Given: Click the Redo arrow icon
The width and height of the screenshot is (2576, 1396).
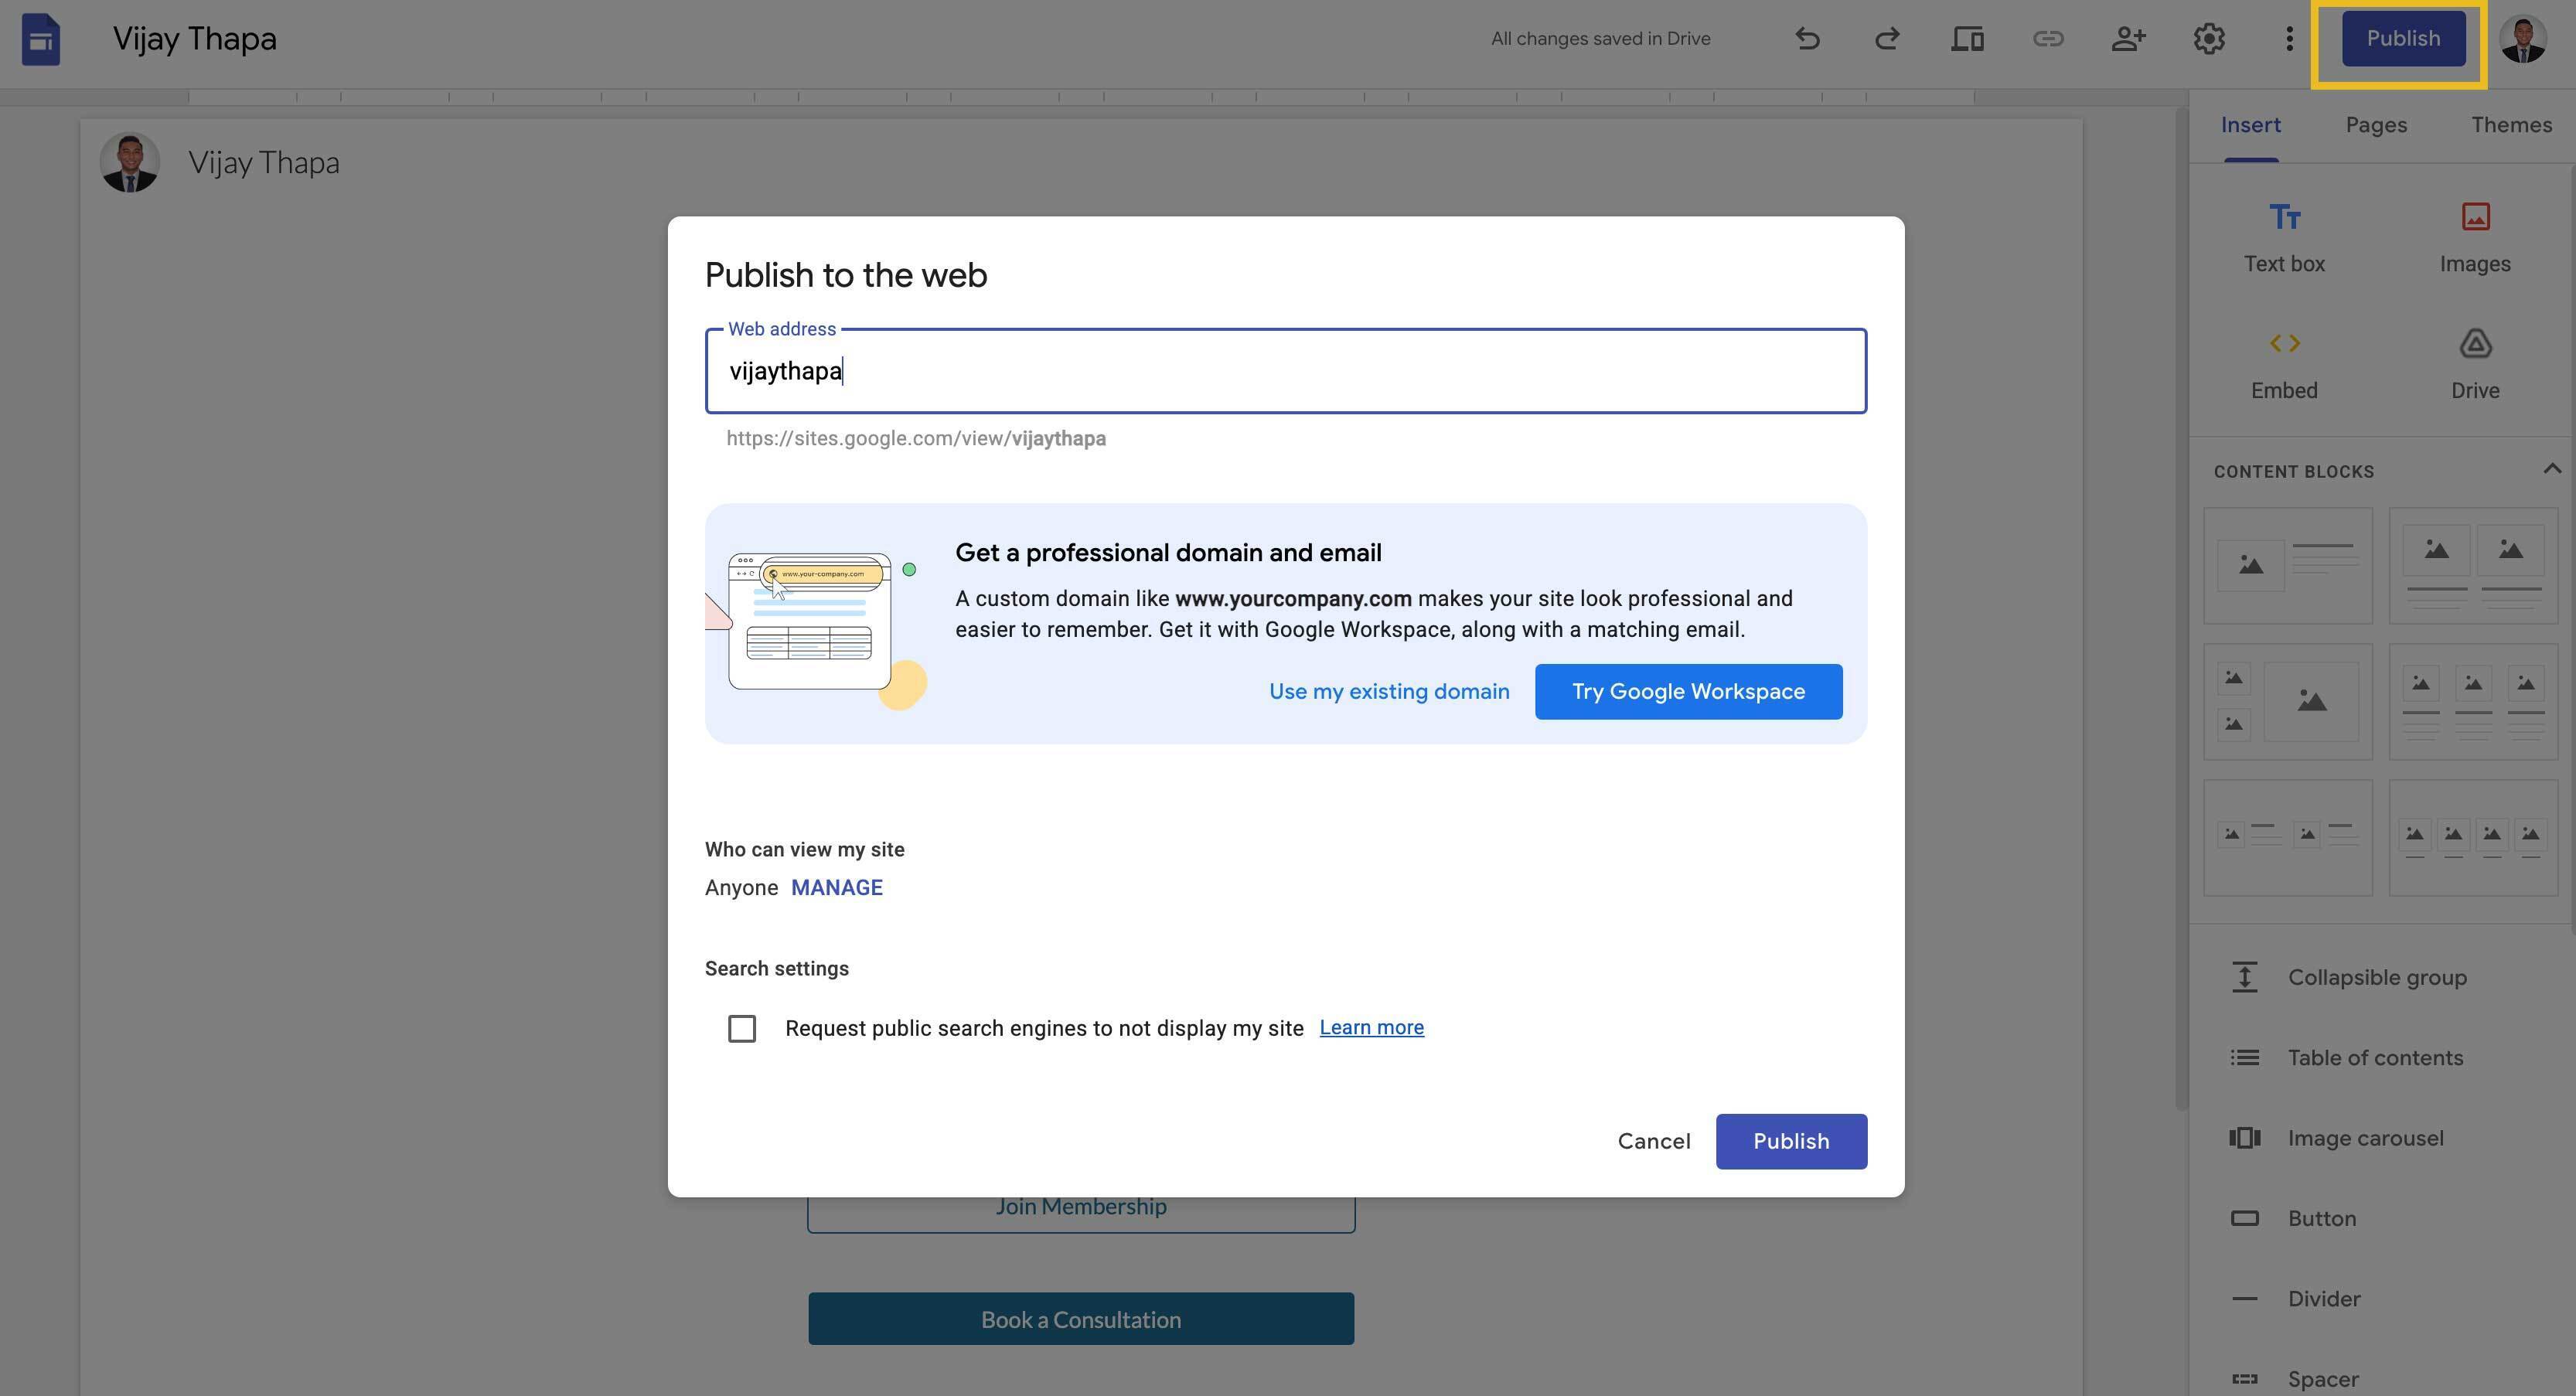Looking at the screenshot, I should [x=1887, y=39].
